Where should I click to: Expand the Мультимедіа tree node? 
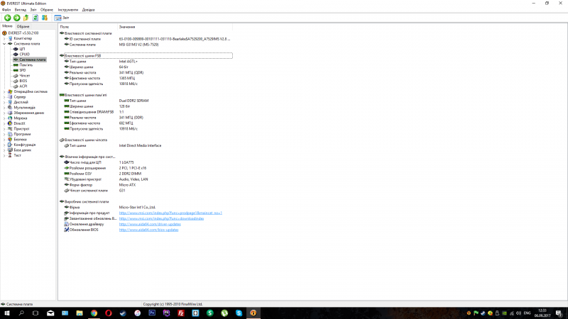pos(4,108)
